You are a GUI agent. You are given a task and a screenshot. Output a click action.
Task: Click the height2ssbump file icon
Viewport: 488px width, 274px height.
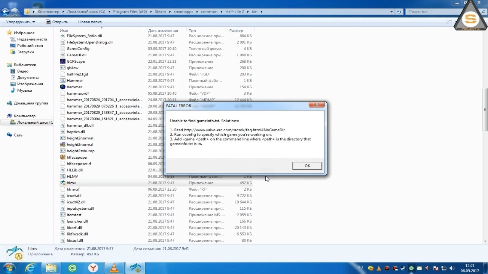(63, 151)
